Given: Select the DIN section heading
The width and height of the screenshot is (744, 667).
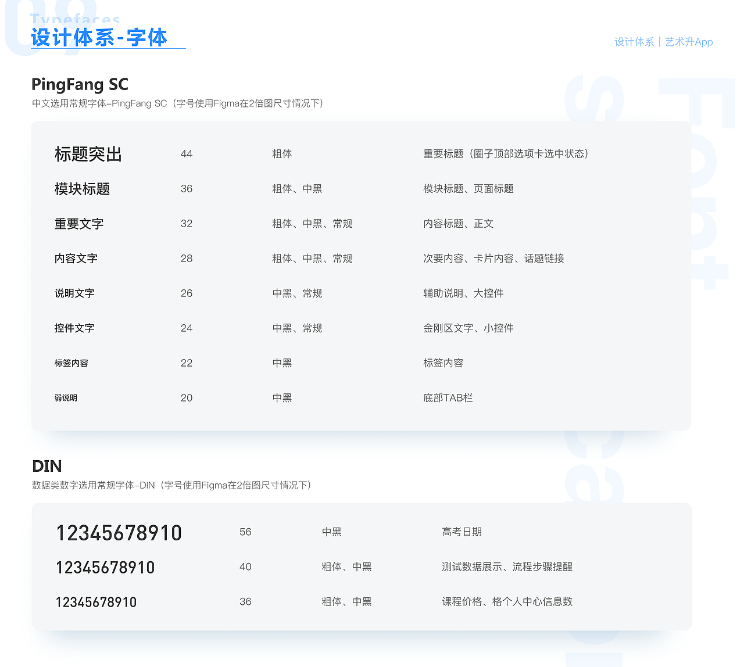Looking at the screenshot, I should (46, 466).
